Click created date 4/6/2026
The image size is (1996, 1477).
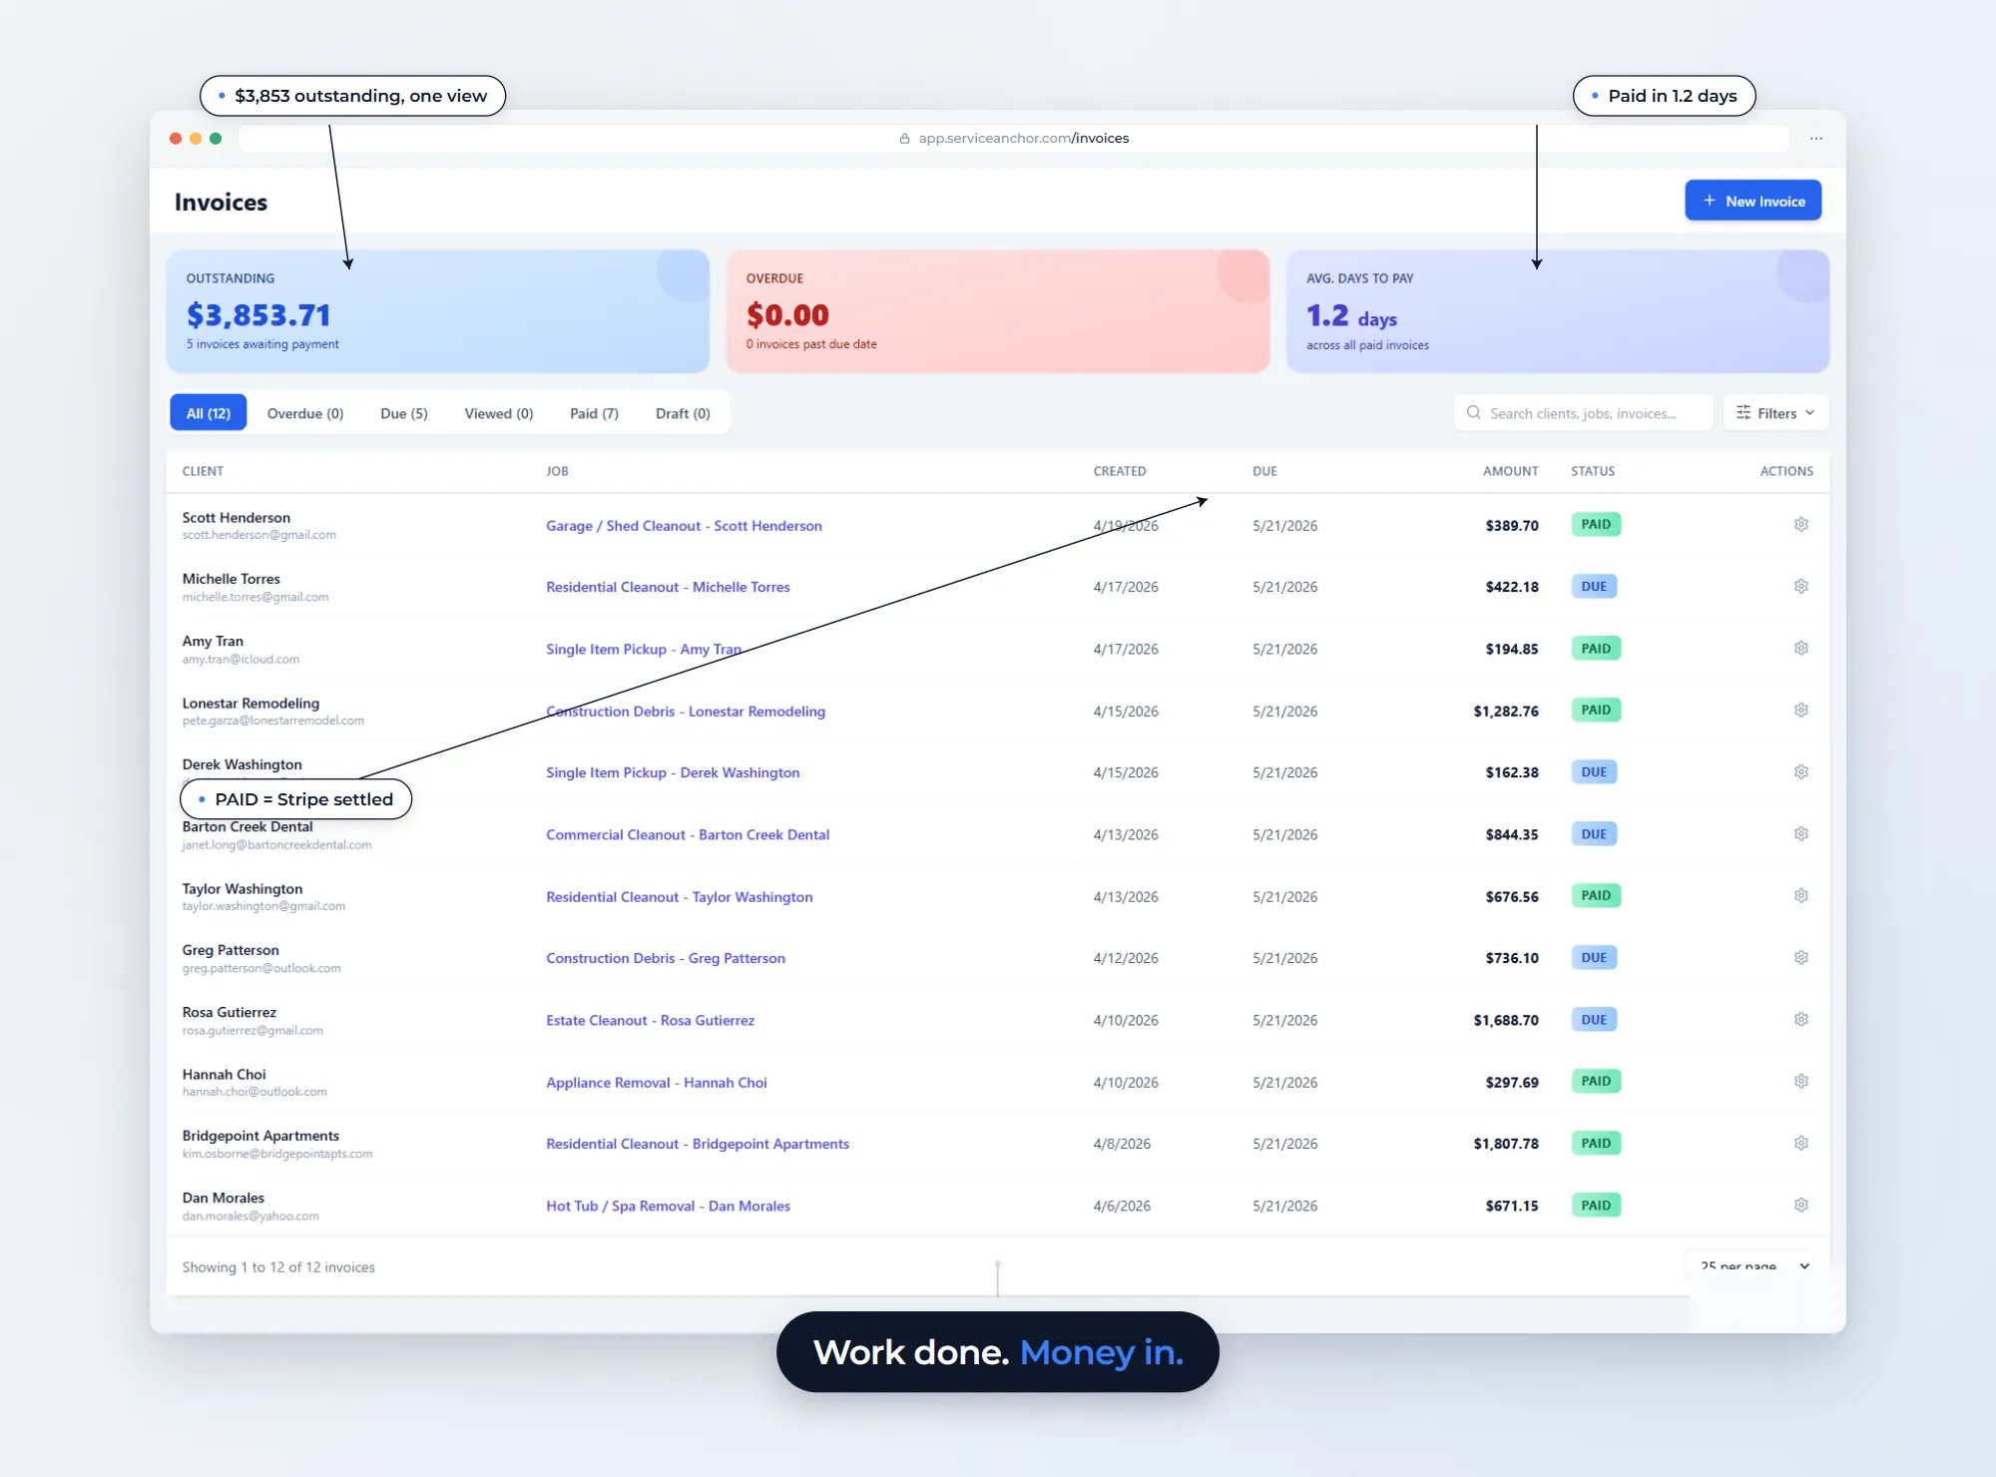[x=1122, y=1206]
